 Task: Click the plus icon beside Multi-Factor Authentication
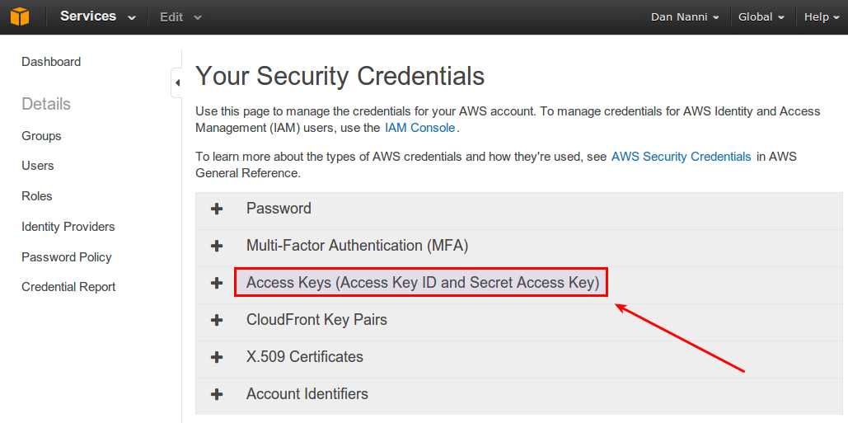[x=217, y=246]
